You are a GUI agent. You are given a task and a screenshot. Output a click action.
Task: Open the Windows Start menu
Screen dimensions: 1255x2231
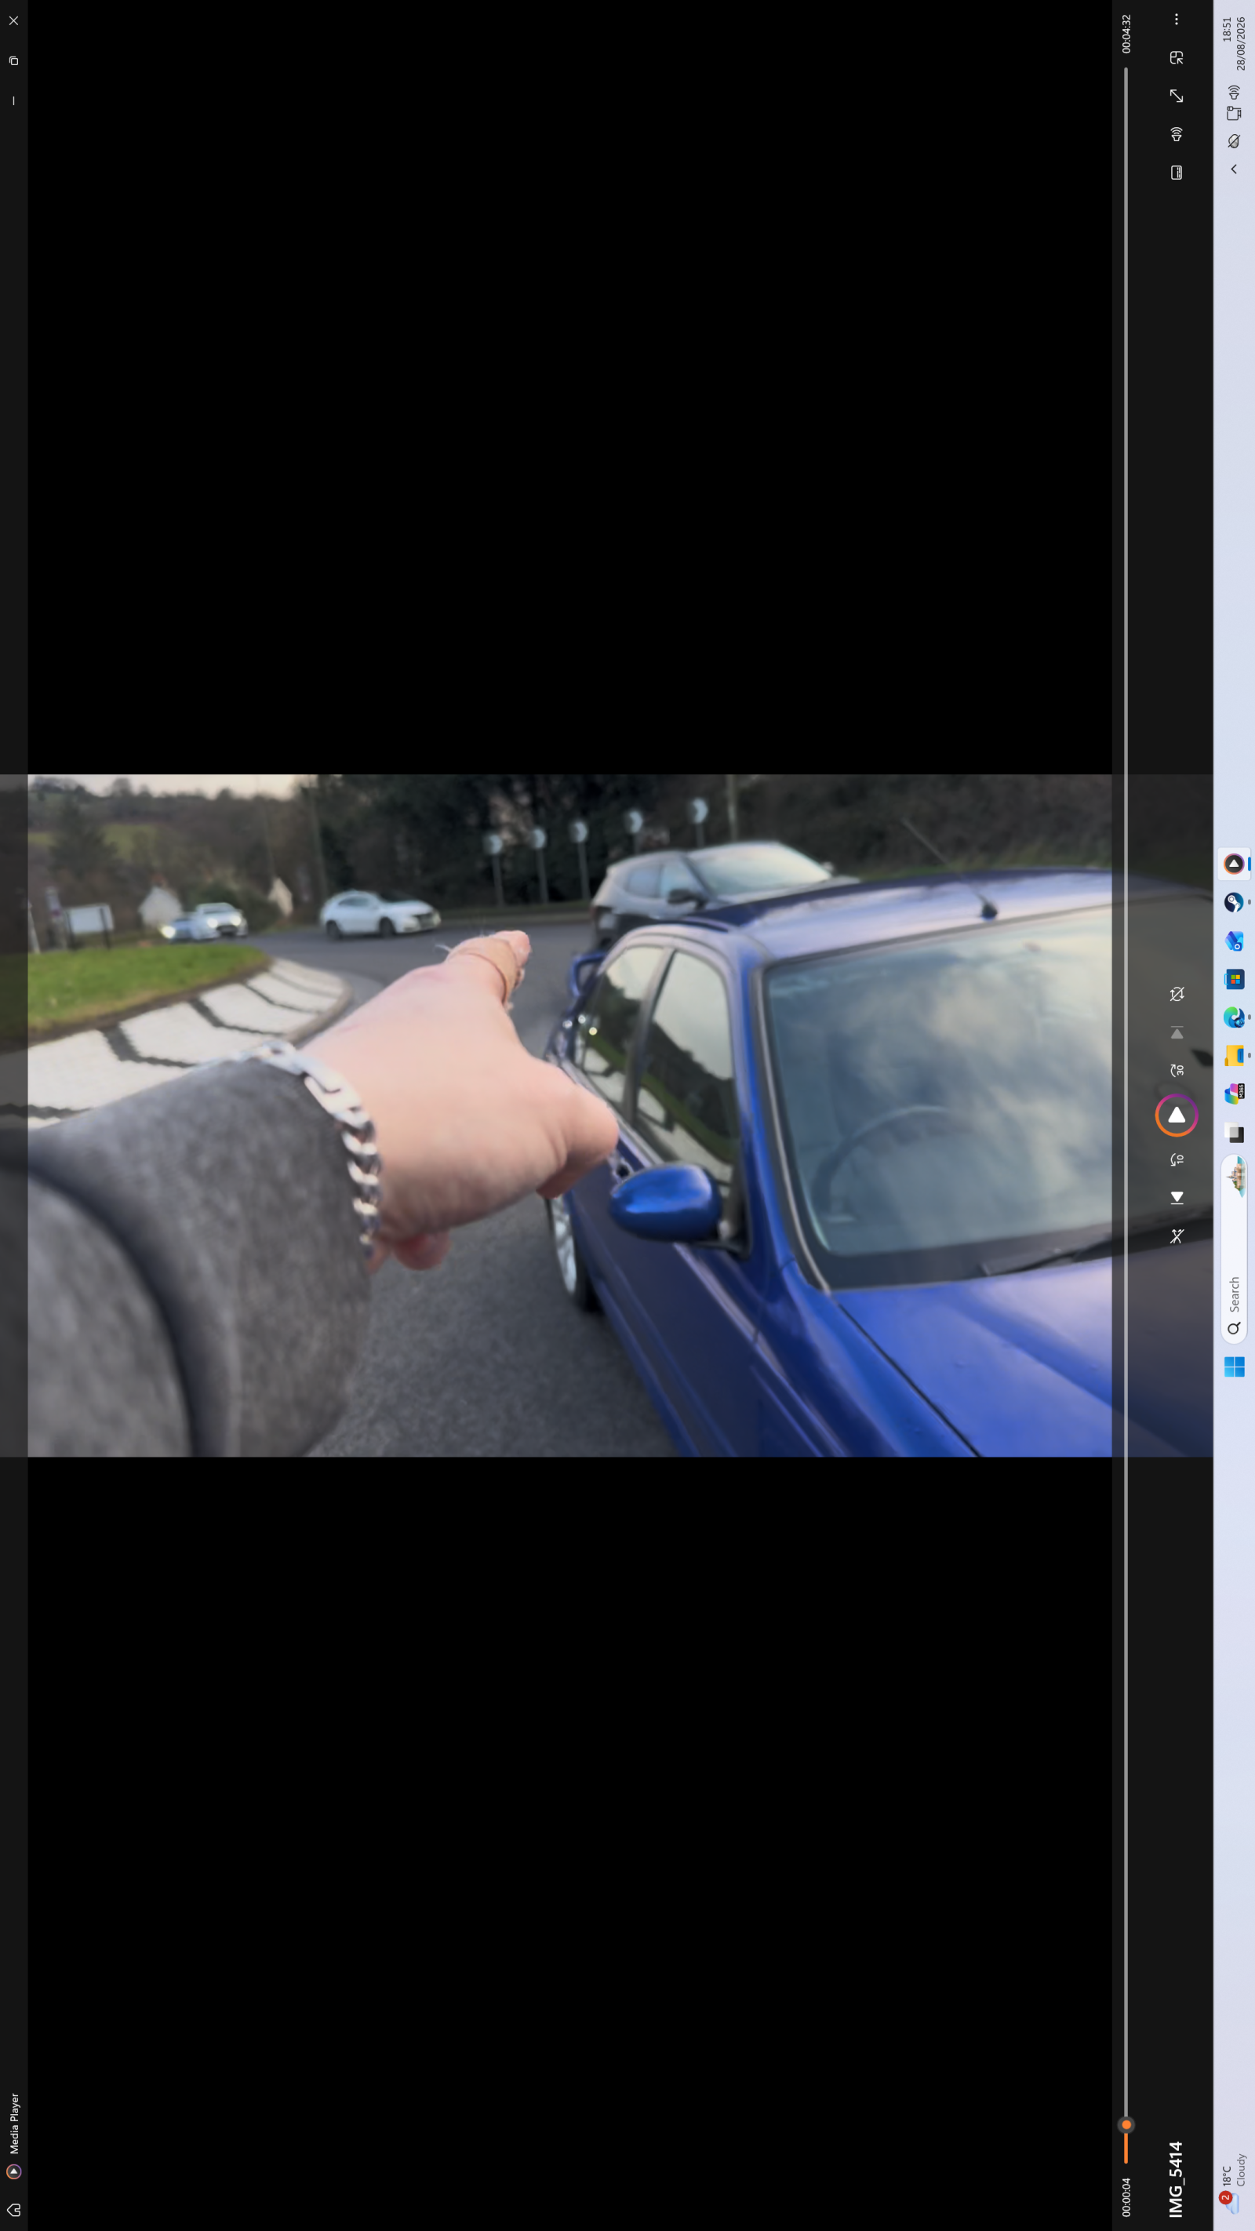pyautogui.click(x=1234, y=1366)
